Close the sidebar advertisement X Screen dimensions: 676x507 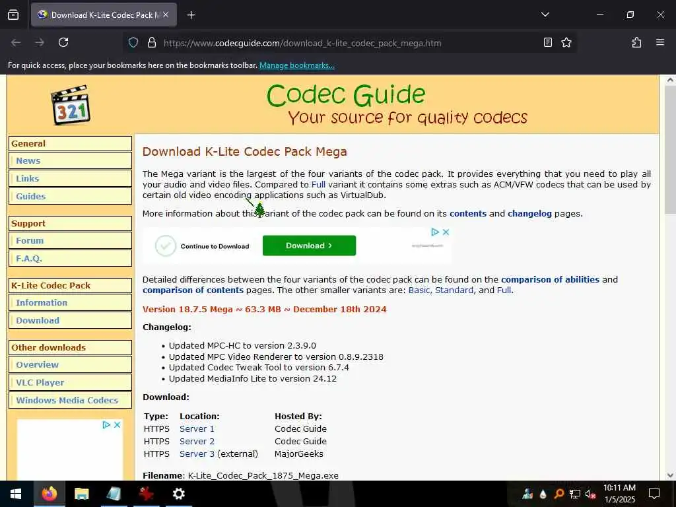117,424
